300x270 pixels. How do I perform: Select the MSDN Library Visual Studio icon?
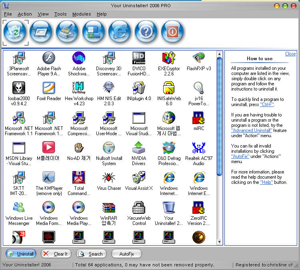tap(19, 148)
